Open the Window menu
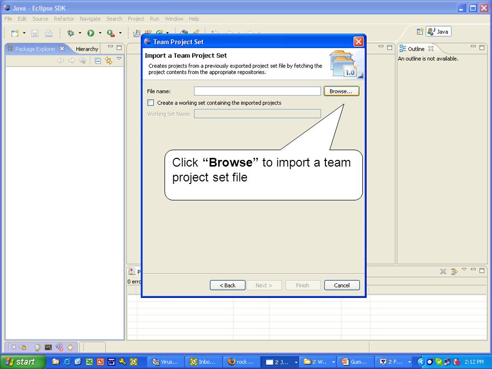Image resolution: width=492 pixels, height=369 pixels. point(174,19)
